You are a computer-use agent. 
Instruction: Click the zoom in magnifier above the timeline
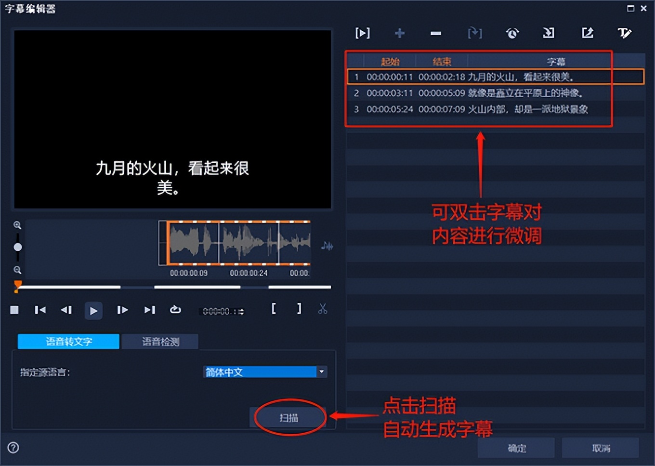[x=17, y=224]
